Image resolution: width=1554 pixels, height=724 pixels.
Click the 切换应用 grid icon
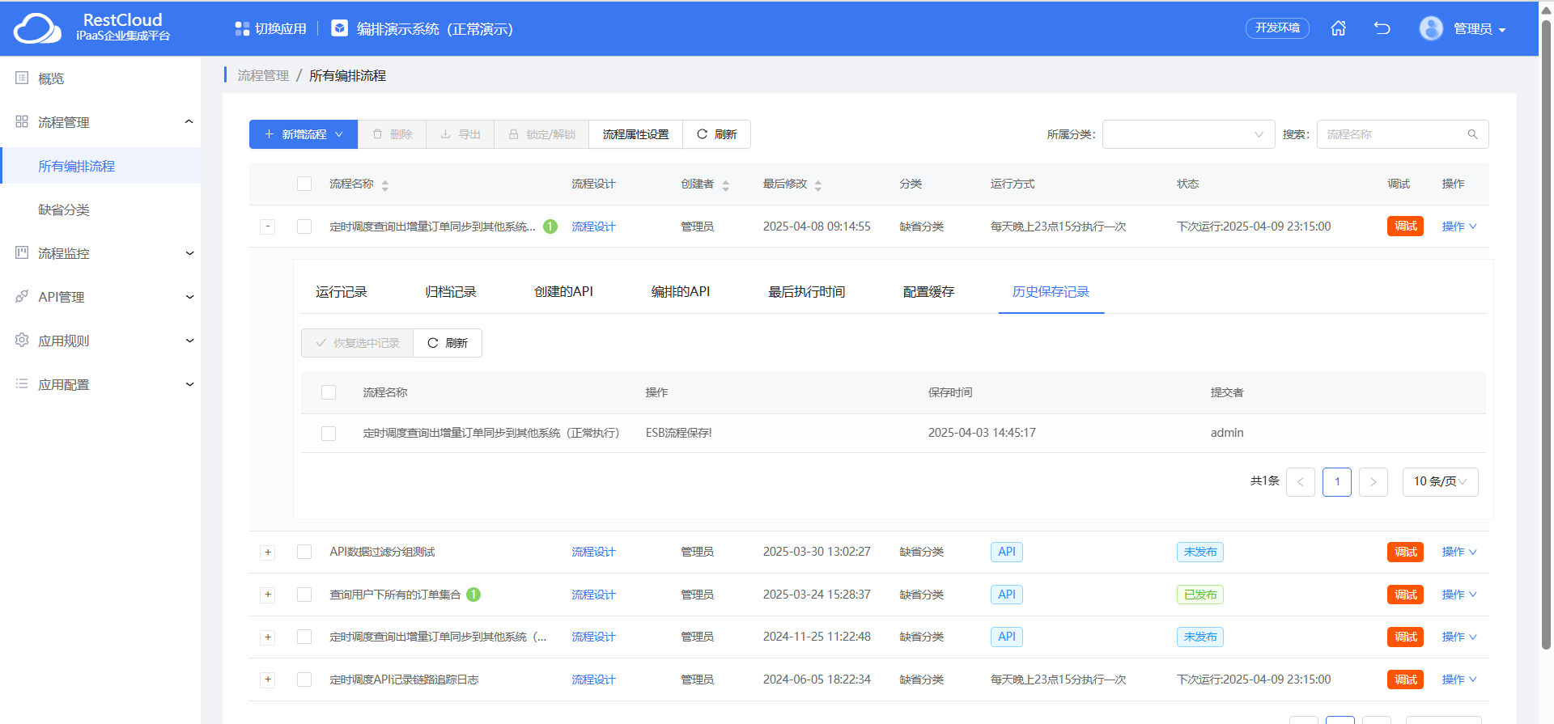[x=242, y=29]
